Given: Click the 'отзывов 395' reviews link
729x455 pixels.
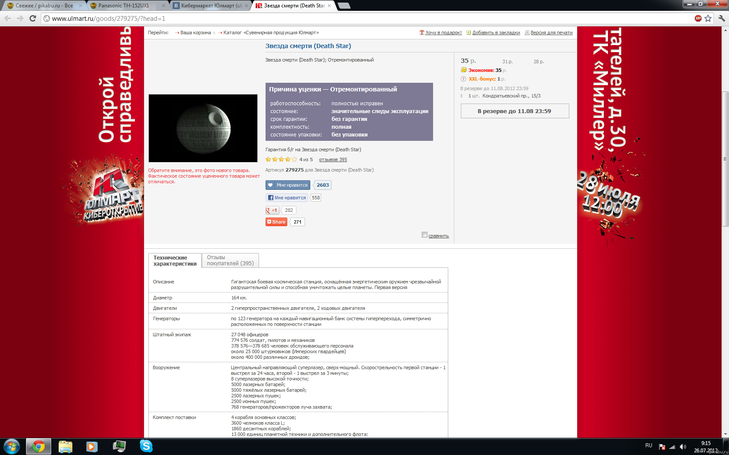Looking at the screenshot, I should point(333,159).
